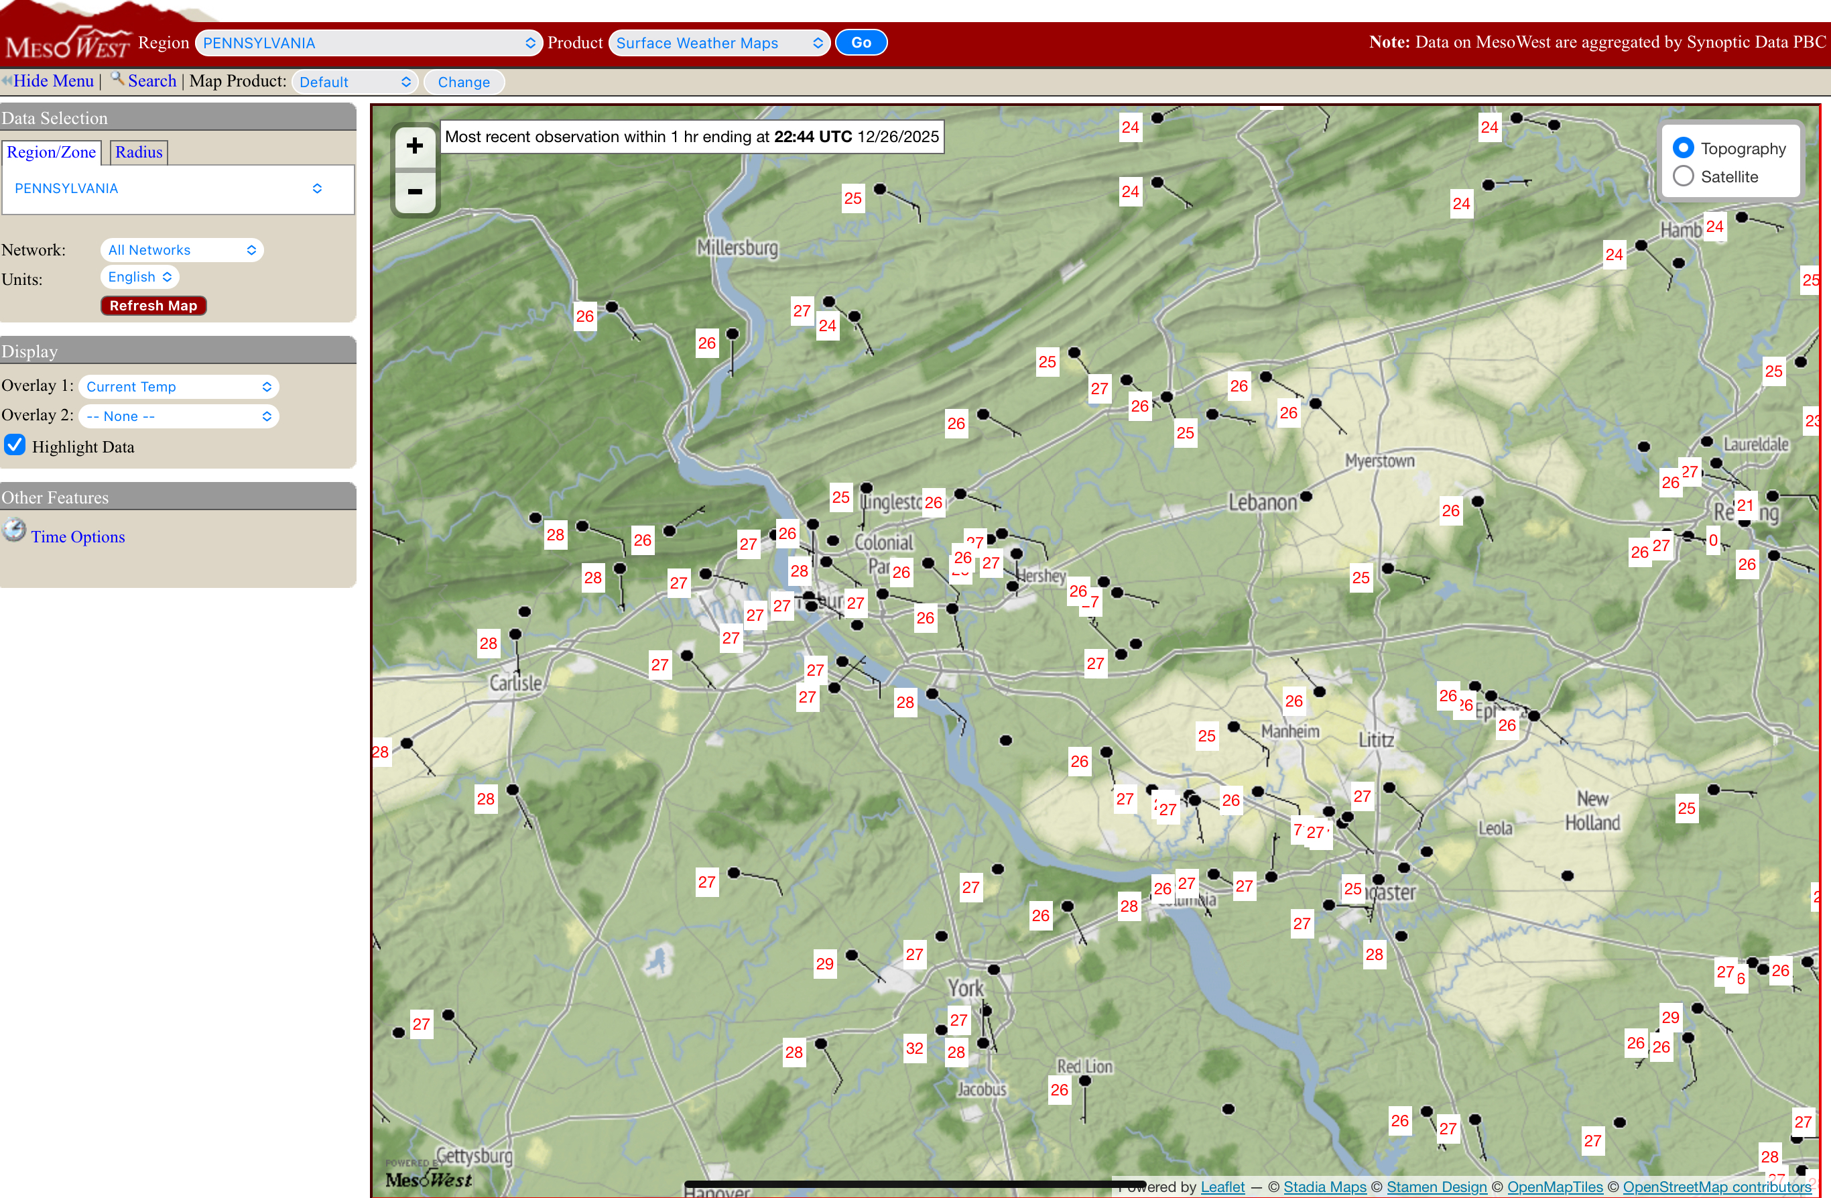Expand the Network All Networks dropdown
This screenshot has height=1198, width=1831.
tap(182, 250)
